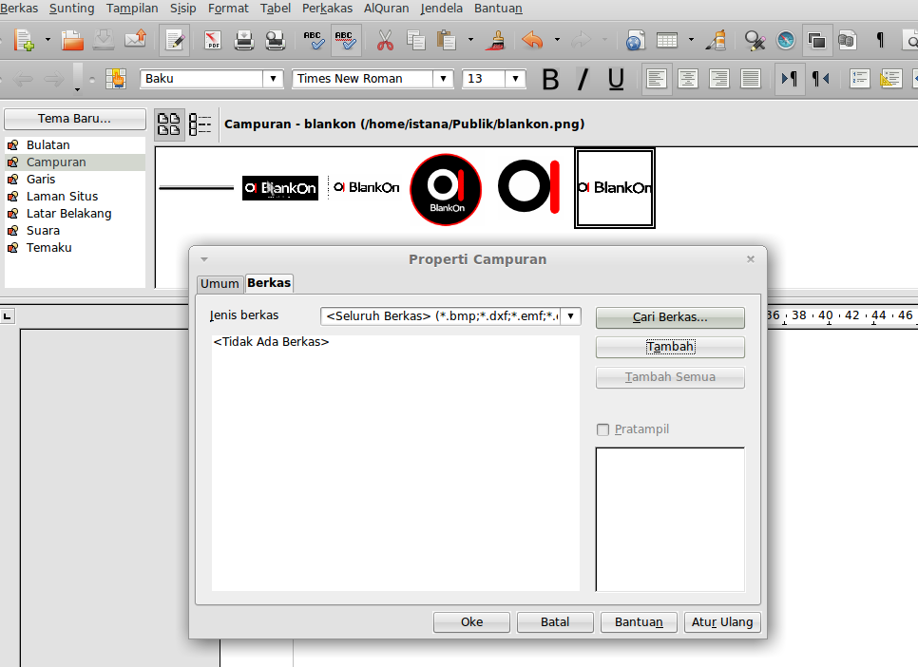Click the Copy icon
The image size is (918, 667).
415,41
